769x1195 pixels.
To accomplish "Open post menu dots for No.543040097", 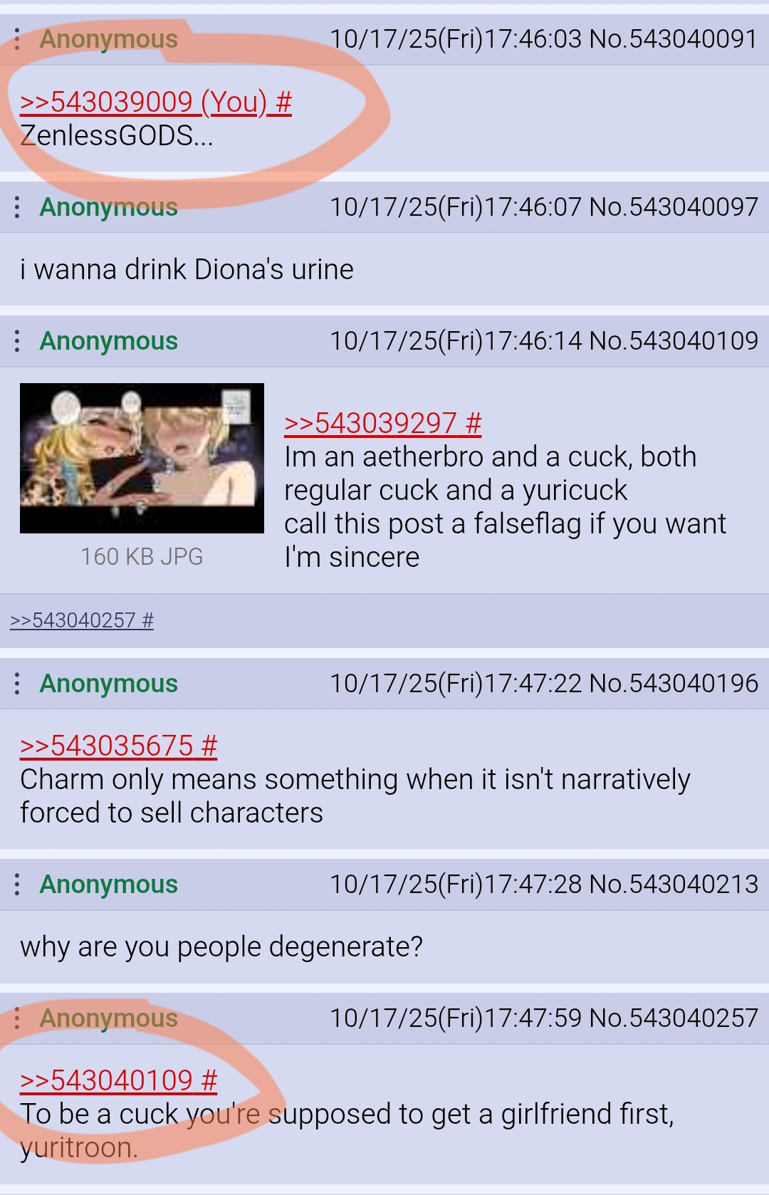I will (x=17, y=207).
